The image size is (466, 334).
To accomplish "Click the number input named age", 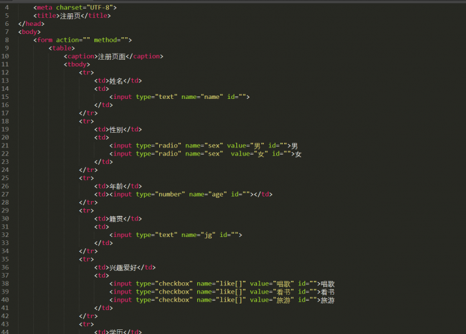I will [x=183, y=195].
